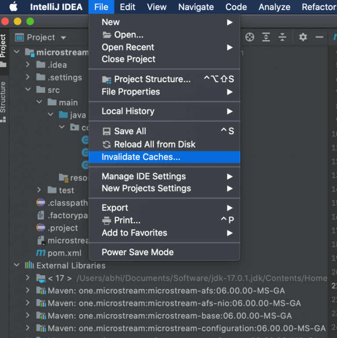The height and width of the screenshot is (338, 337).
Task: Click the JDK < 17 > library icon
Action: (x=41, y=278)
